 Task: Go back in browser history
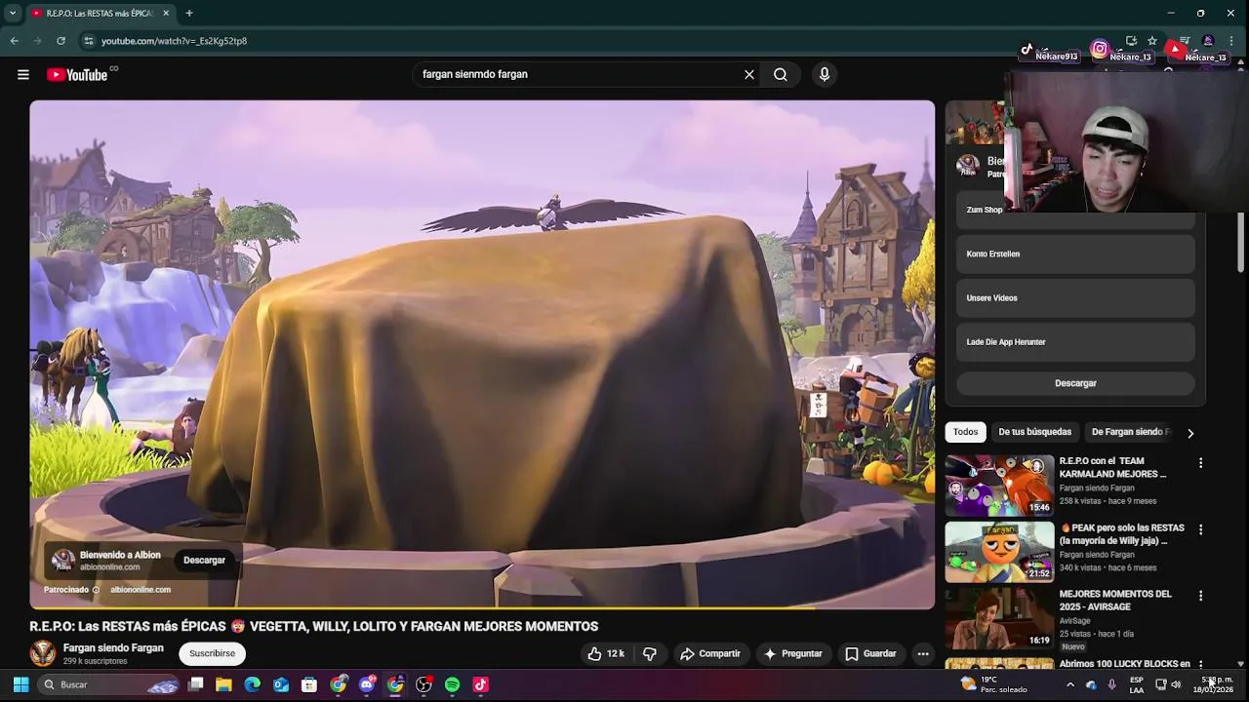15,41
